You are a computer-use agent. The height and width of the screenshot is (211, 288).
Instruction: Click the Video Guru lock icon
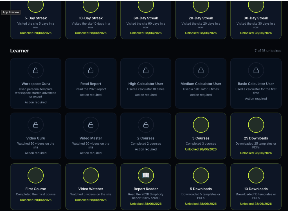pyautogui.click(x=36, y=125)
